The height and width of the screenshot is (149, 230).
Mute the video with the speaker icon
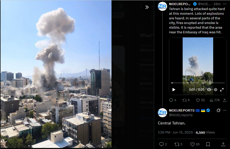point(209,90)
